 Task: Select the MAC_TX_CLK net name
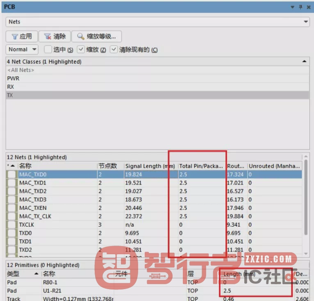[x=35, y=217]
